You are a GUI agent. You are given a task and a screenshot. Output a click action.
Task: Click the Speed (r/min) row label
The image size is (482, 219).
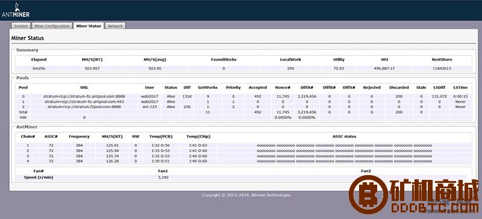tap(39, 177)
